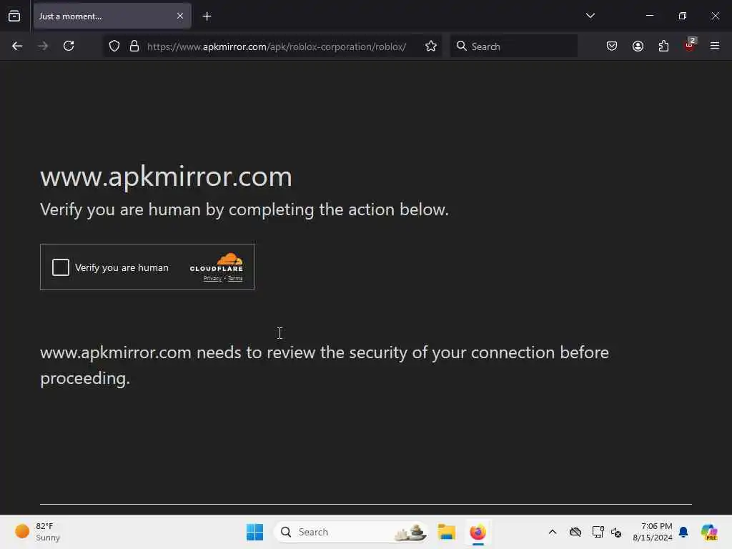Open Firefox account menu
This screenshot has height=549, width=732.
(x=638, y=46)
